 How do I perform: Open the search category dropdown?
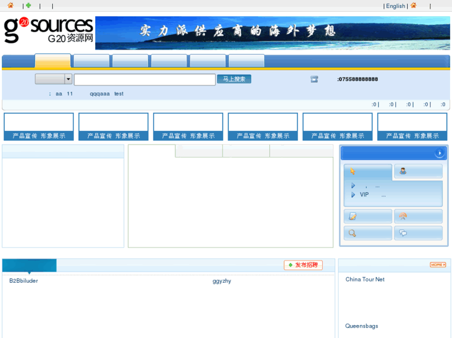point(53,79)
